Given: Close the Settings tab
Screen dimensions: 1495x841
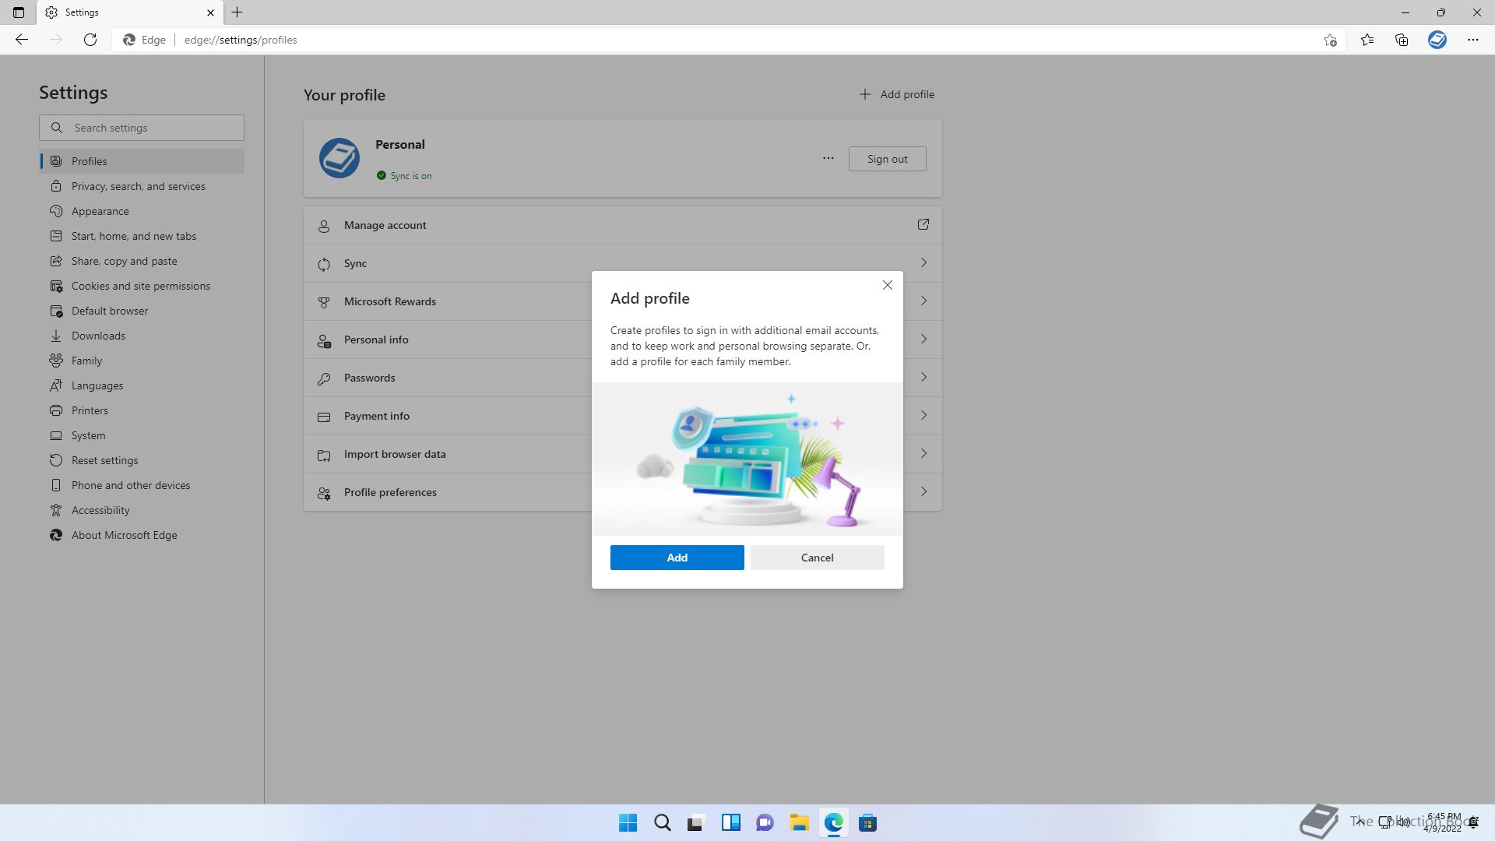Looking at the screenshot, I should [x=210, y=12].
